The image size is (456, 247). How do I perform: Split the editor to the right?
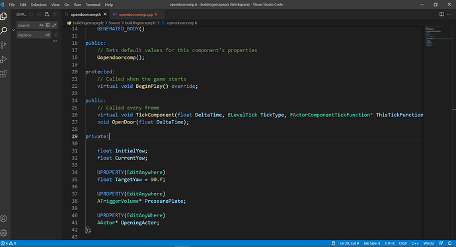pos(441,15)
